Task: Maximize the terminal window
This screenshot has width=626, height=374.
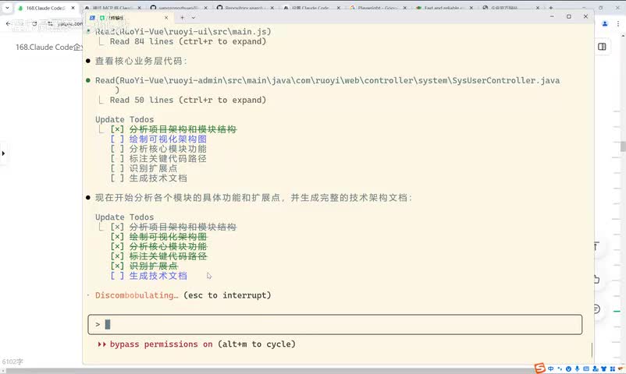Action: (x=569, y=16)
